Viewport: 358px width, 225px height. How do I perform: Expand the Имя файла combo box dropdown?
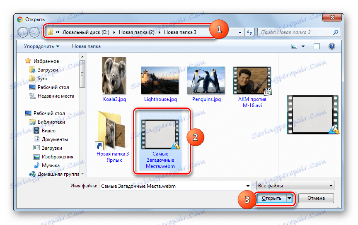point(248,186)
